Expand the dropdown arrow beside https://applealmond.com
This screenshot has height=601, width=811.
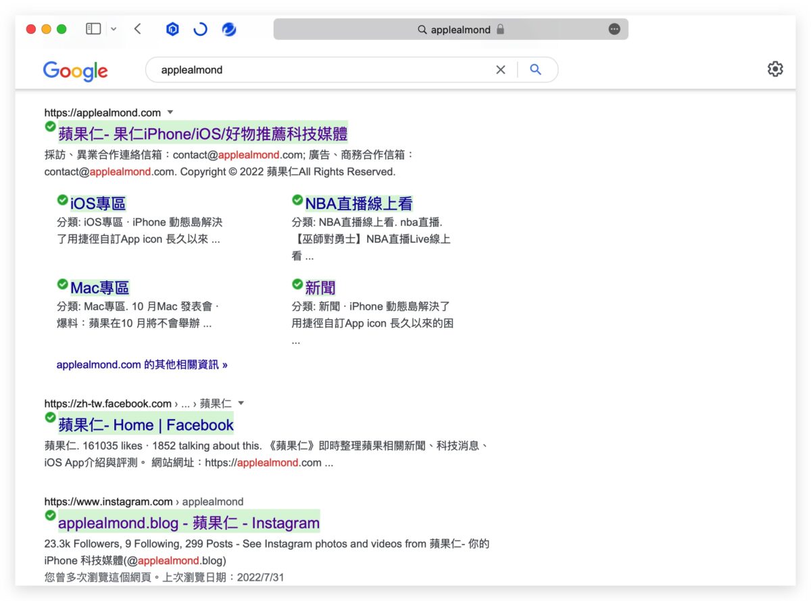pyautogui.click(x=170, y=112)
